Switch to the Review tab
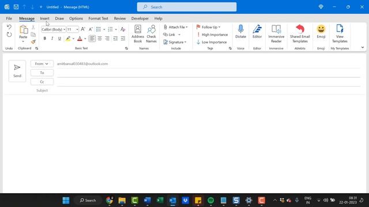Screen dimensions: 369x207 120,18
